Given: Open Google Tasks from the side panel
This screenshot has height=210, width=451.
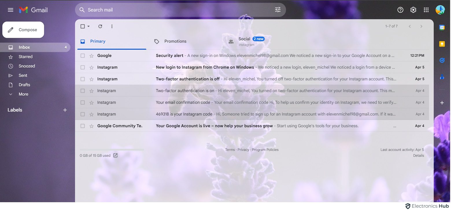Looking at the screenshot, I should (x=442, y=60).
